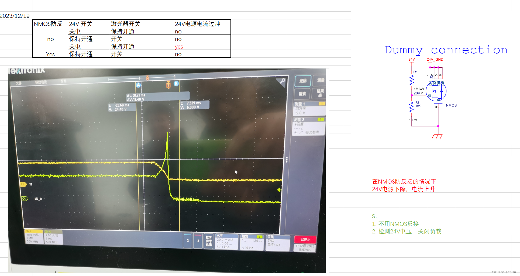Click the ground symbol in the schematic
This screenshot has width=520, height=276.
coord(437,136)
